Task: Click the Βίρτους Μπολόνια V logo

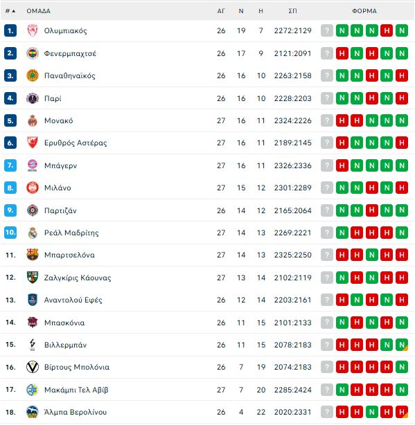Action: coord(33,367)
